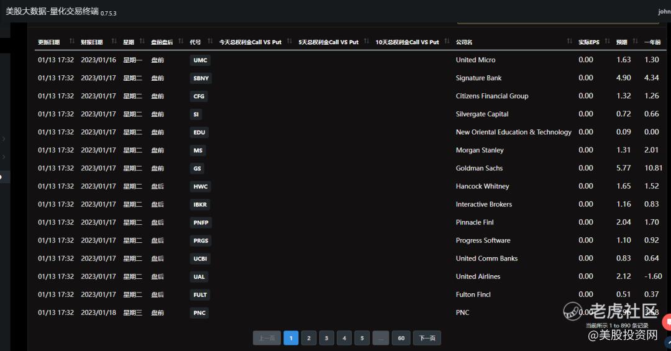The width and height of the screenshot is (671, 351).
Task: Open the PNFP ticker badge
Action: (x=201, y=222)
